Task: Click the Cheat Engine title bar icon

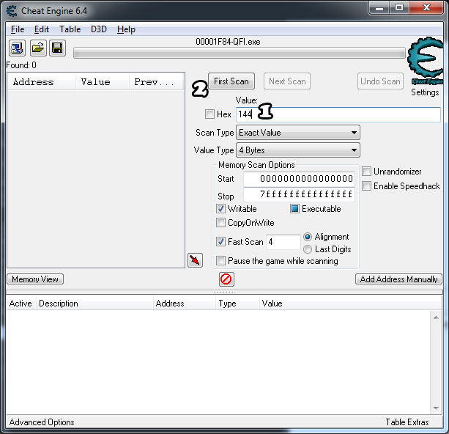Action: [12, 11]
